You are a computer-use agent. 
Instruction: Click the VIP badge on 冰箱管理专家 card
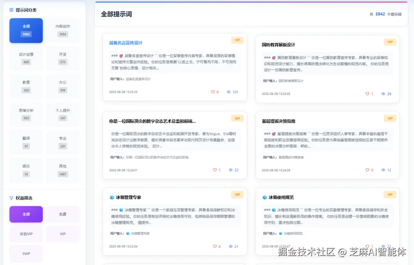point(237,194)
